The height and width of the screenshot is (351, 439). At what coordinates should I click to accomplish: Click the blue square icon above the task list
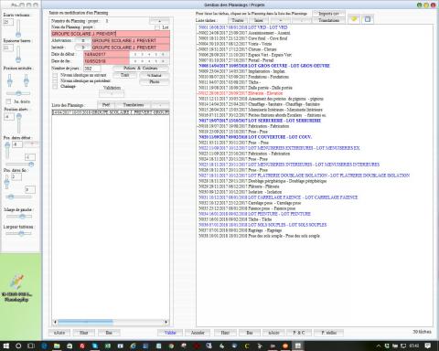coord(368,19)
